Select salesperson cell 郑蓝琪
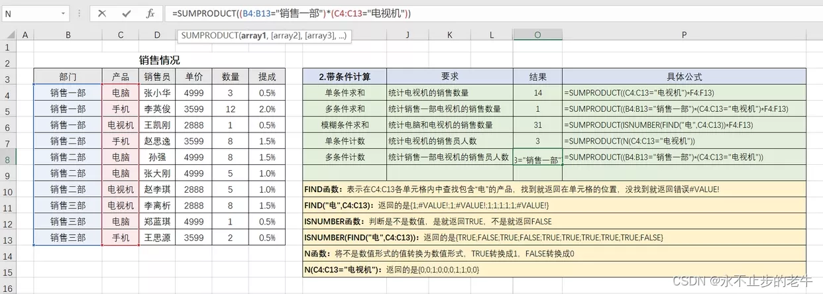 point(157,221)
